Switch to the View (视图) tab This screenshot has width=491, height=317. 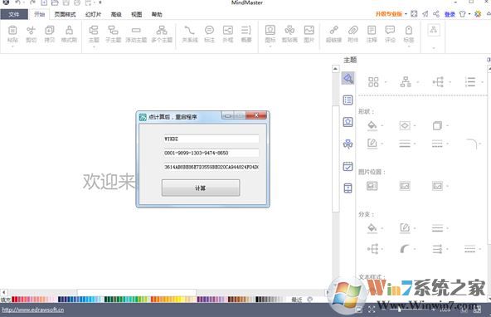tap(137, 14)
